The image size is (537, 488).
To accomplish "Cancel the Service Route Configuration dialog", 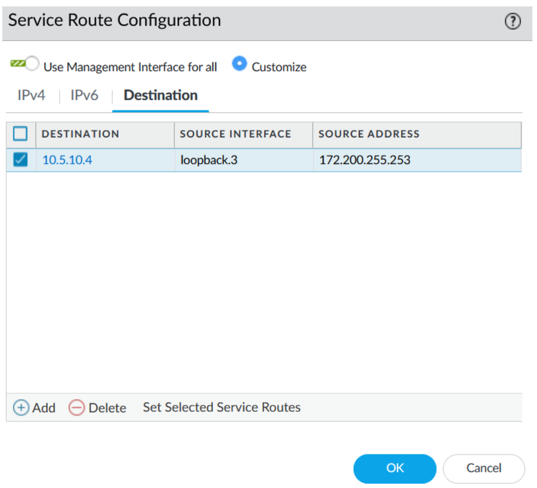I will point(483,468).
